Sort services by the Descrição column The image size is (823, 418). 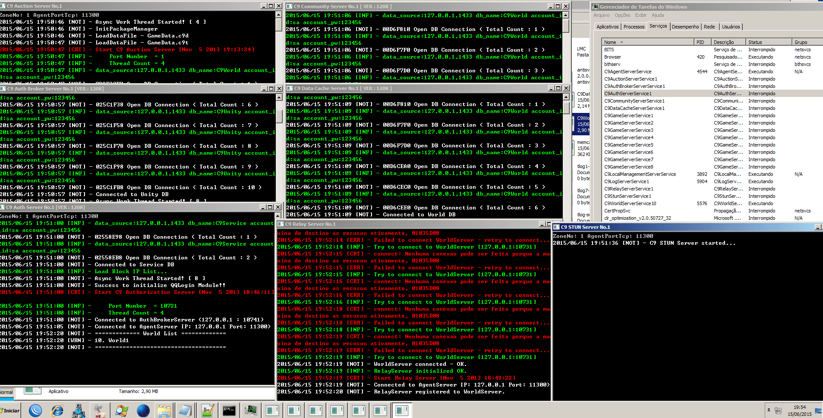coord(729,42)
